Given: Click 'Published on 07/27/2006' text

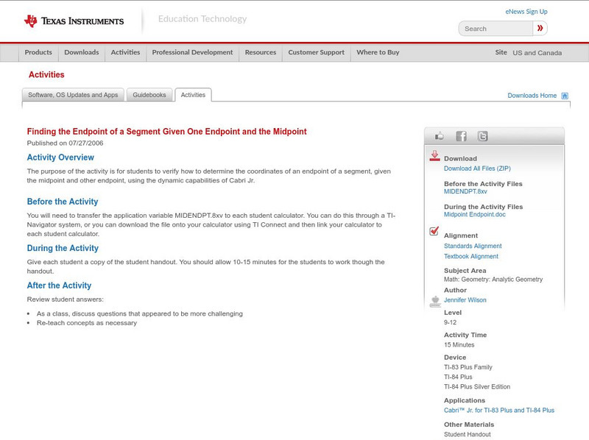Looking at the screenshot, I should point(65,143).
